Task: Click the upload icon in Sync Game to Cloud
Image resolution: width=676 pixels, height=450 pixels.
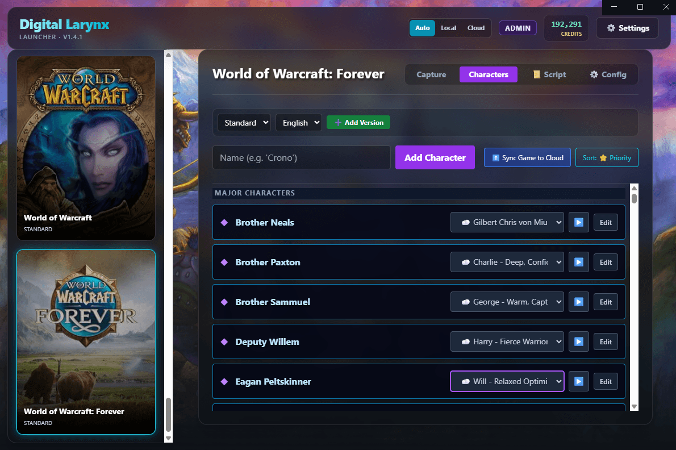Action: pos(496,158)
